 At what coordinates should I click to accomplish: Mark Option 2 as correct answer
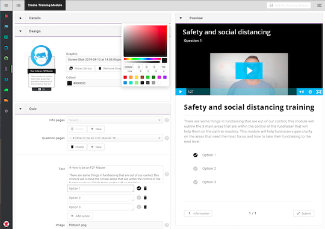(x=139, y=198)
